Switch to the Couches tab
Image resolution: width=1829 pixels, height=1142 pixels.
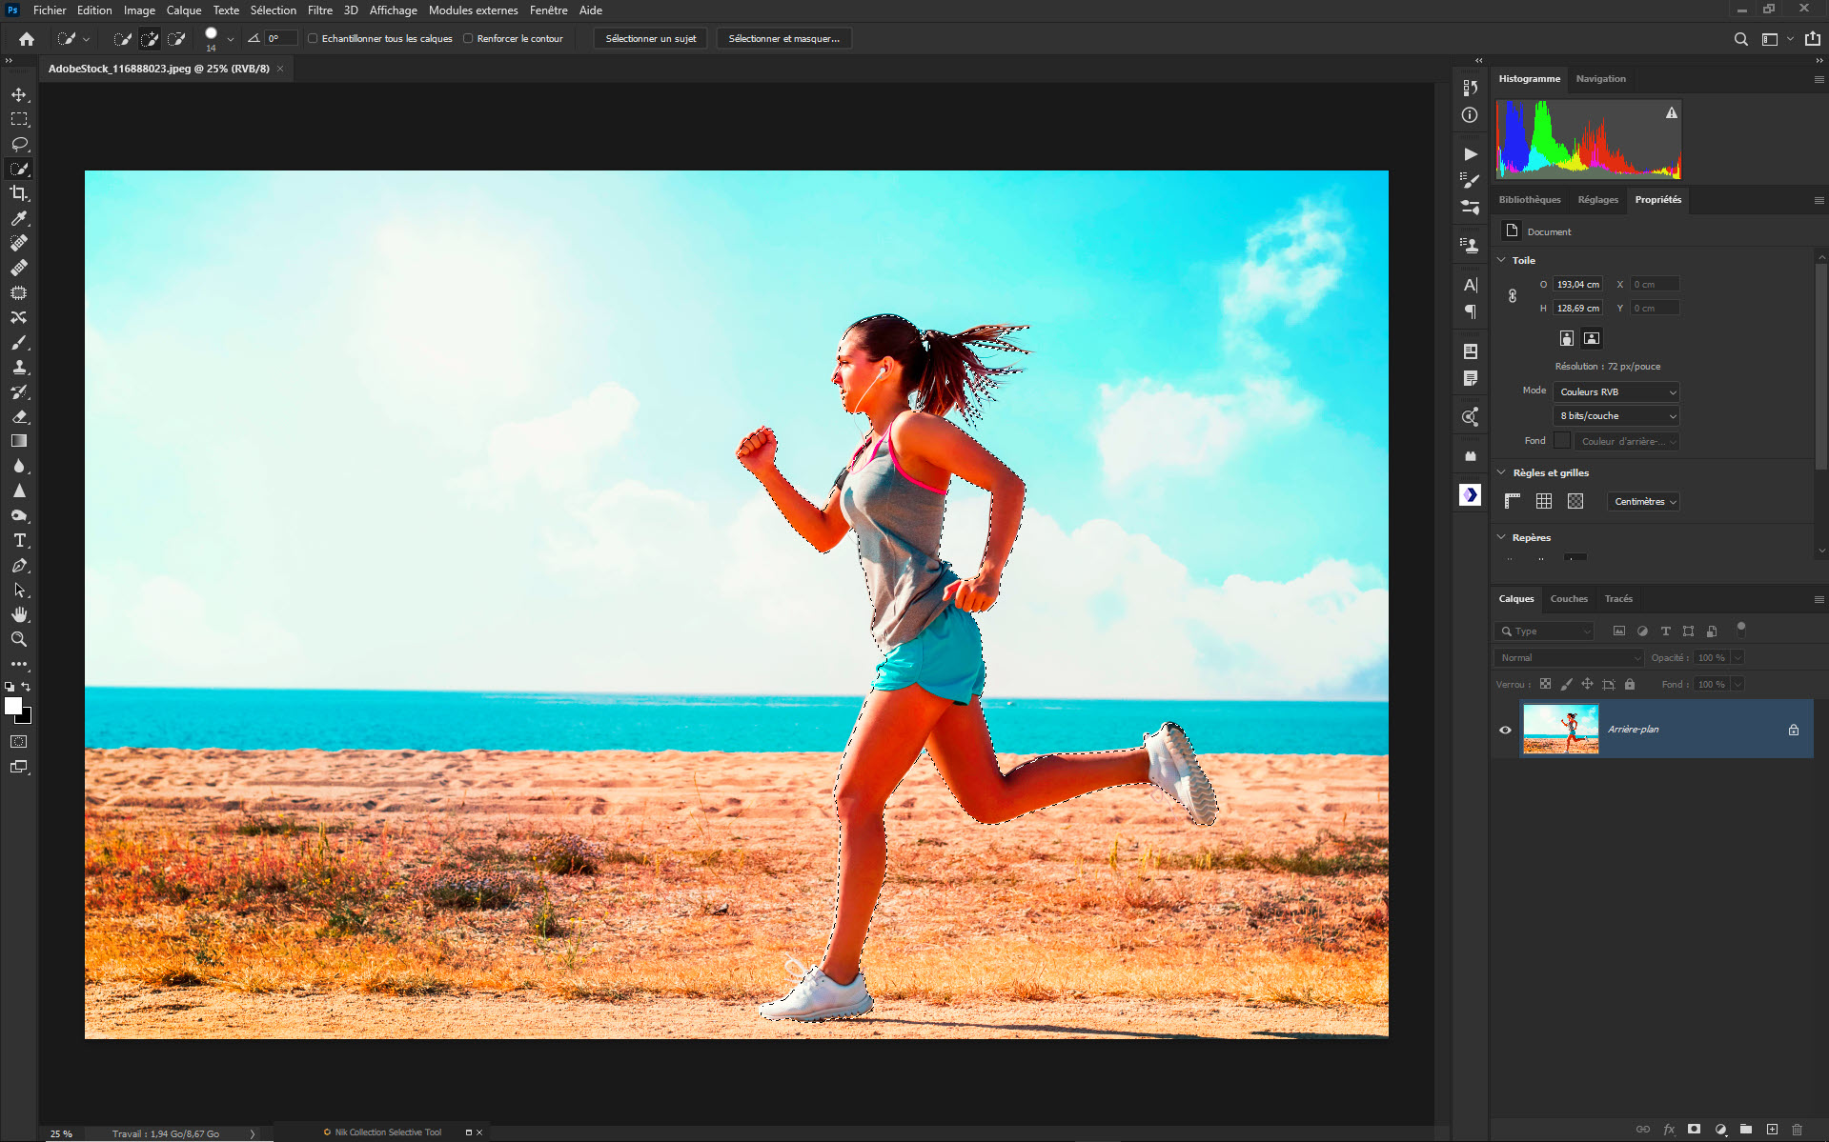(1569, 599)
